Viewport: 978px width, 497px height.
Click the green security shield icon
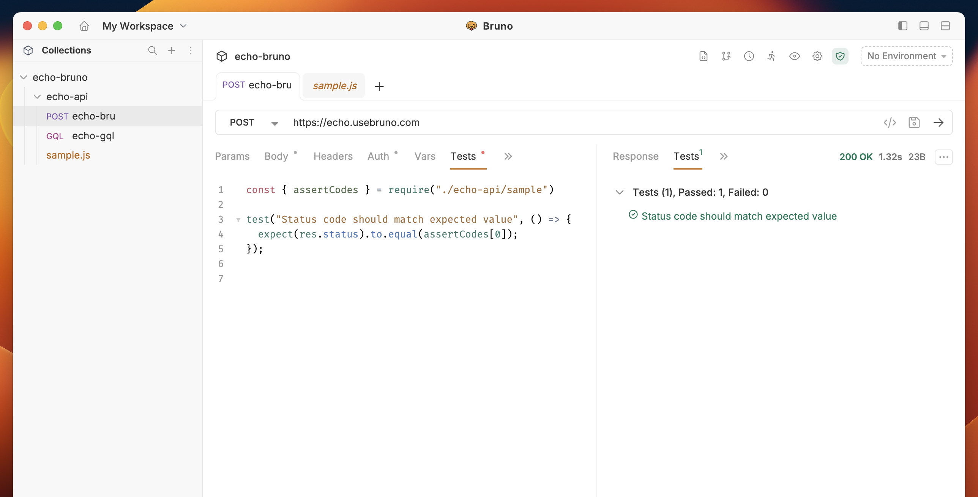[840, 56]
